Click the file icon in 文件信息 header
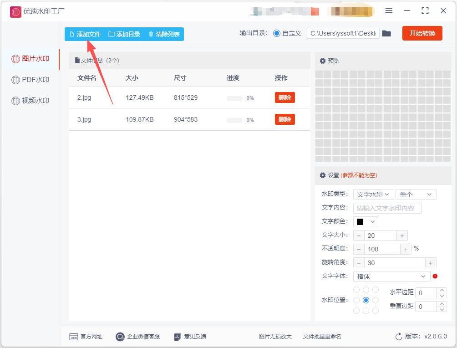Viewport: 457px width, 348px height. pyautogui.click(x=77, y=61)
